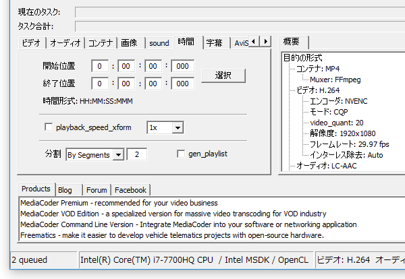This screenshot has width=405, height=279.
Task: Click the 開始位置 seconds field
Action: (x=153, y=66)
